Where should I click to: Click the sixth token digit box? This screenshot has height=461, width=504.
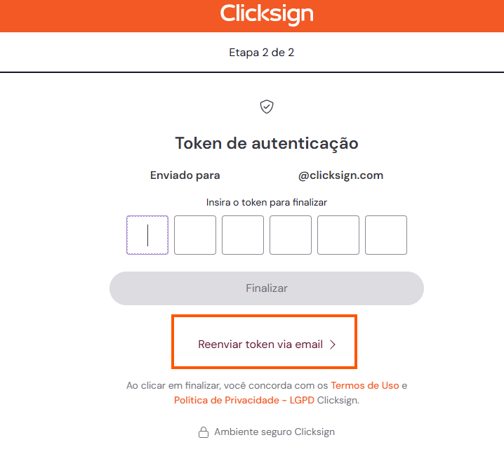tap(386, 235)
